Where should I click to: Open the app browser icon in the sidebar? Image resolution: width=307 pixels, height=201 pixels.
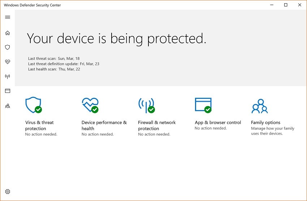pyautogui.click(x=8, y=91)
